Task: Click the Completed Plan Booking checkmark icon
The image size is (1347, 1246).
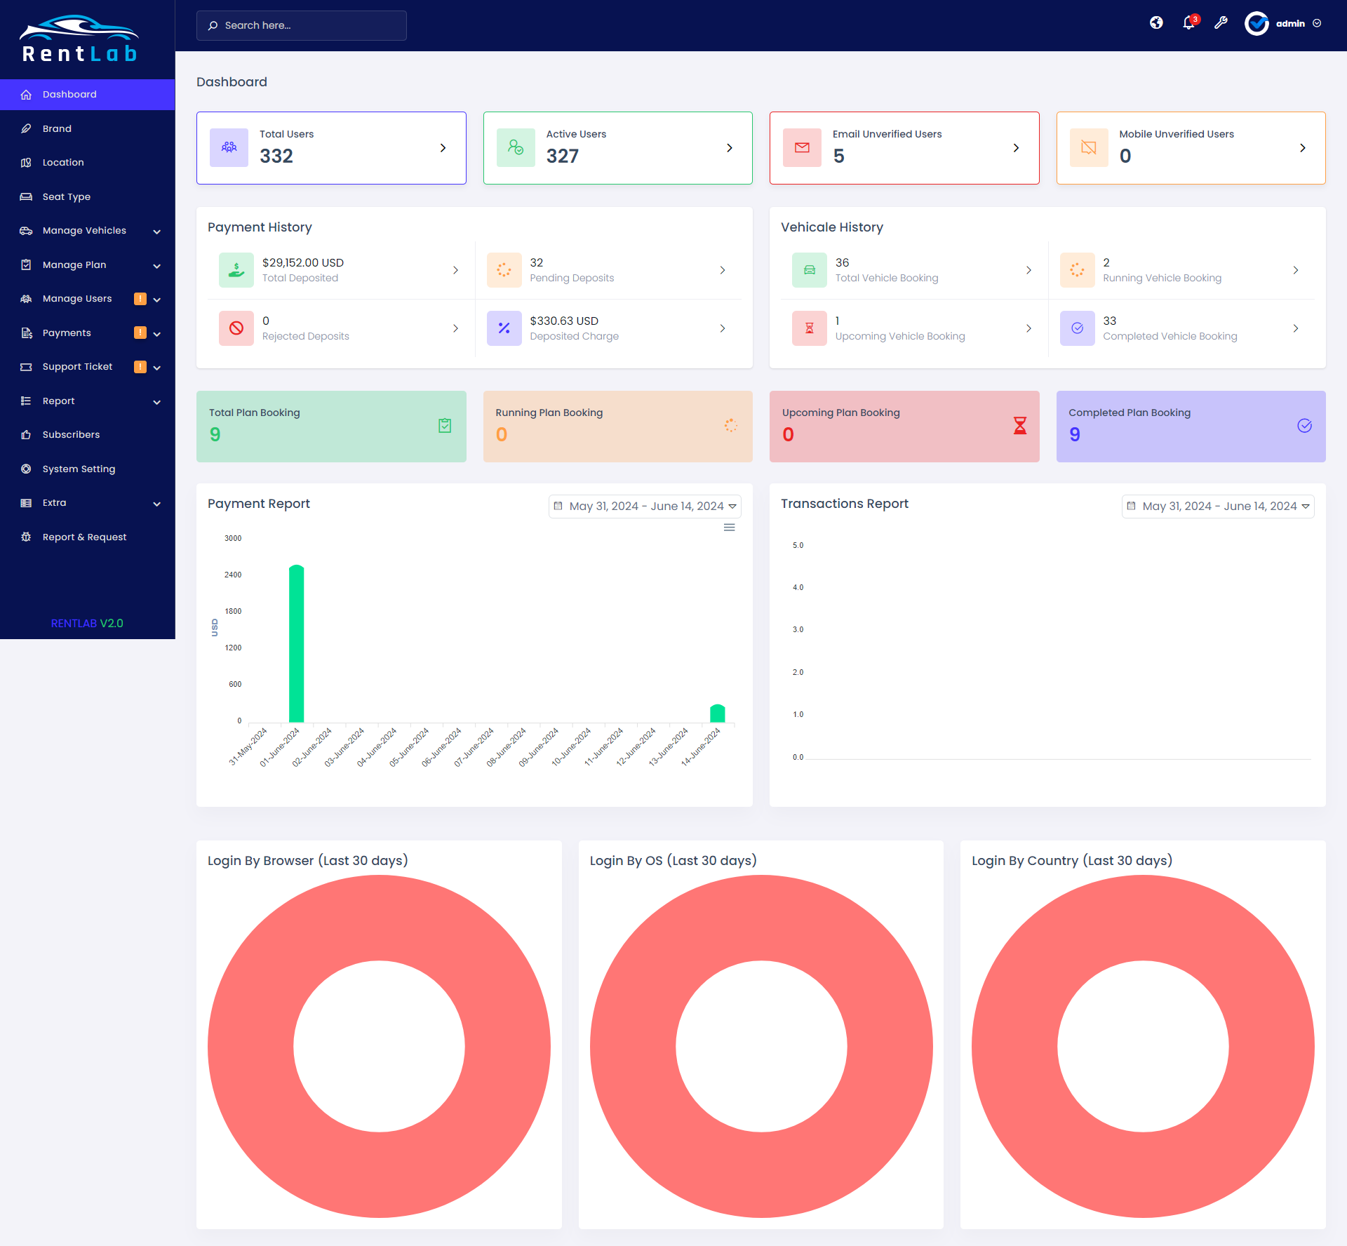Action: coord(1304,426)
